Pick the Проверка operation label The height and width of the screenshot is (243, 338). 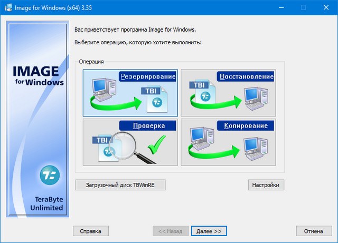coord(147,126)
